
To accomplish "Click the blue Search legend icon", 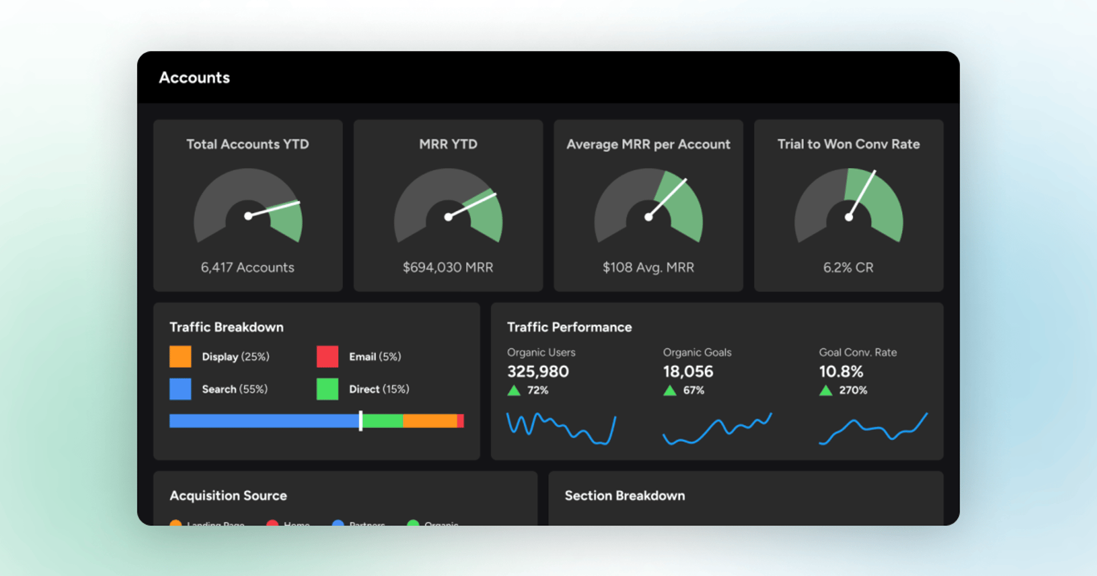I will click(x=179, y=389).
